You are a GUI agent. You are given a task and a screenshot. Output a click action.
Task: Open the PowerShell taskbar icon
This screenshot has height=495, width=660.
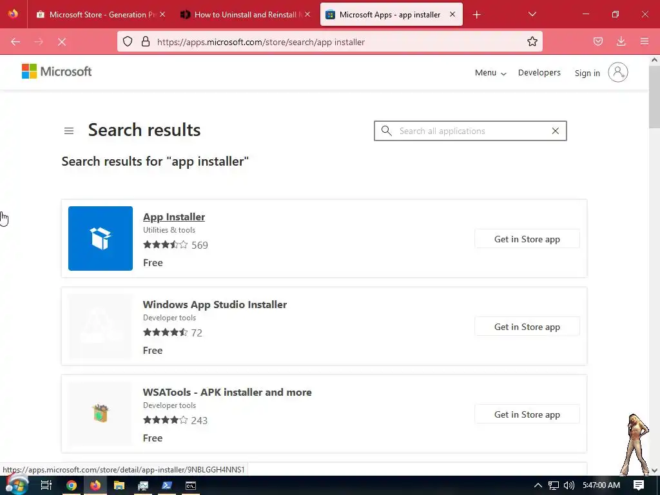(x=167, y=485)
